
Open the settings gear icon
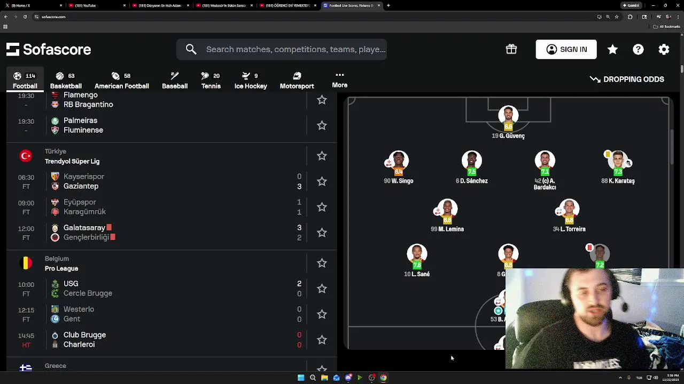(x=664, y=49)
